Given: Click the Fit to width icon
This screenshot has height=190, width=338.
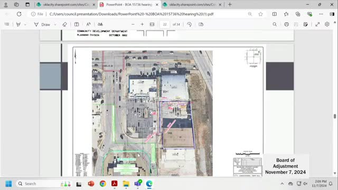Looking at the screenshot, I should point(152,24).
